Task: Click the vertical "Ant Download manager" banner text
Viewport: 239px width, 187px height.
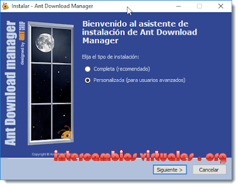Action: pyautogui.click(x=11, y=83)
